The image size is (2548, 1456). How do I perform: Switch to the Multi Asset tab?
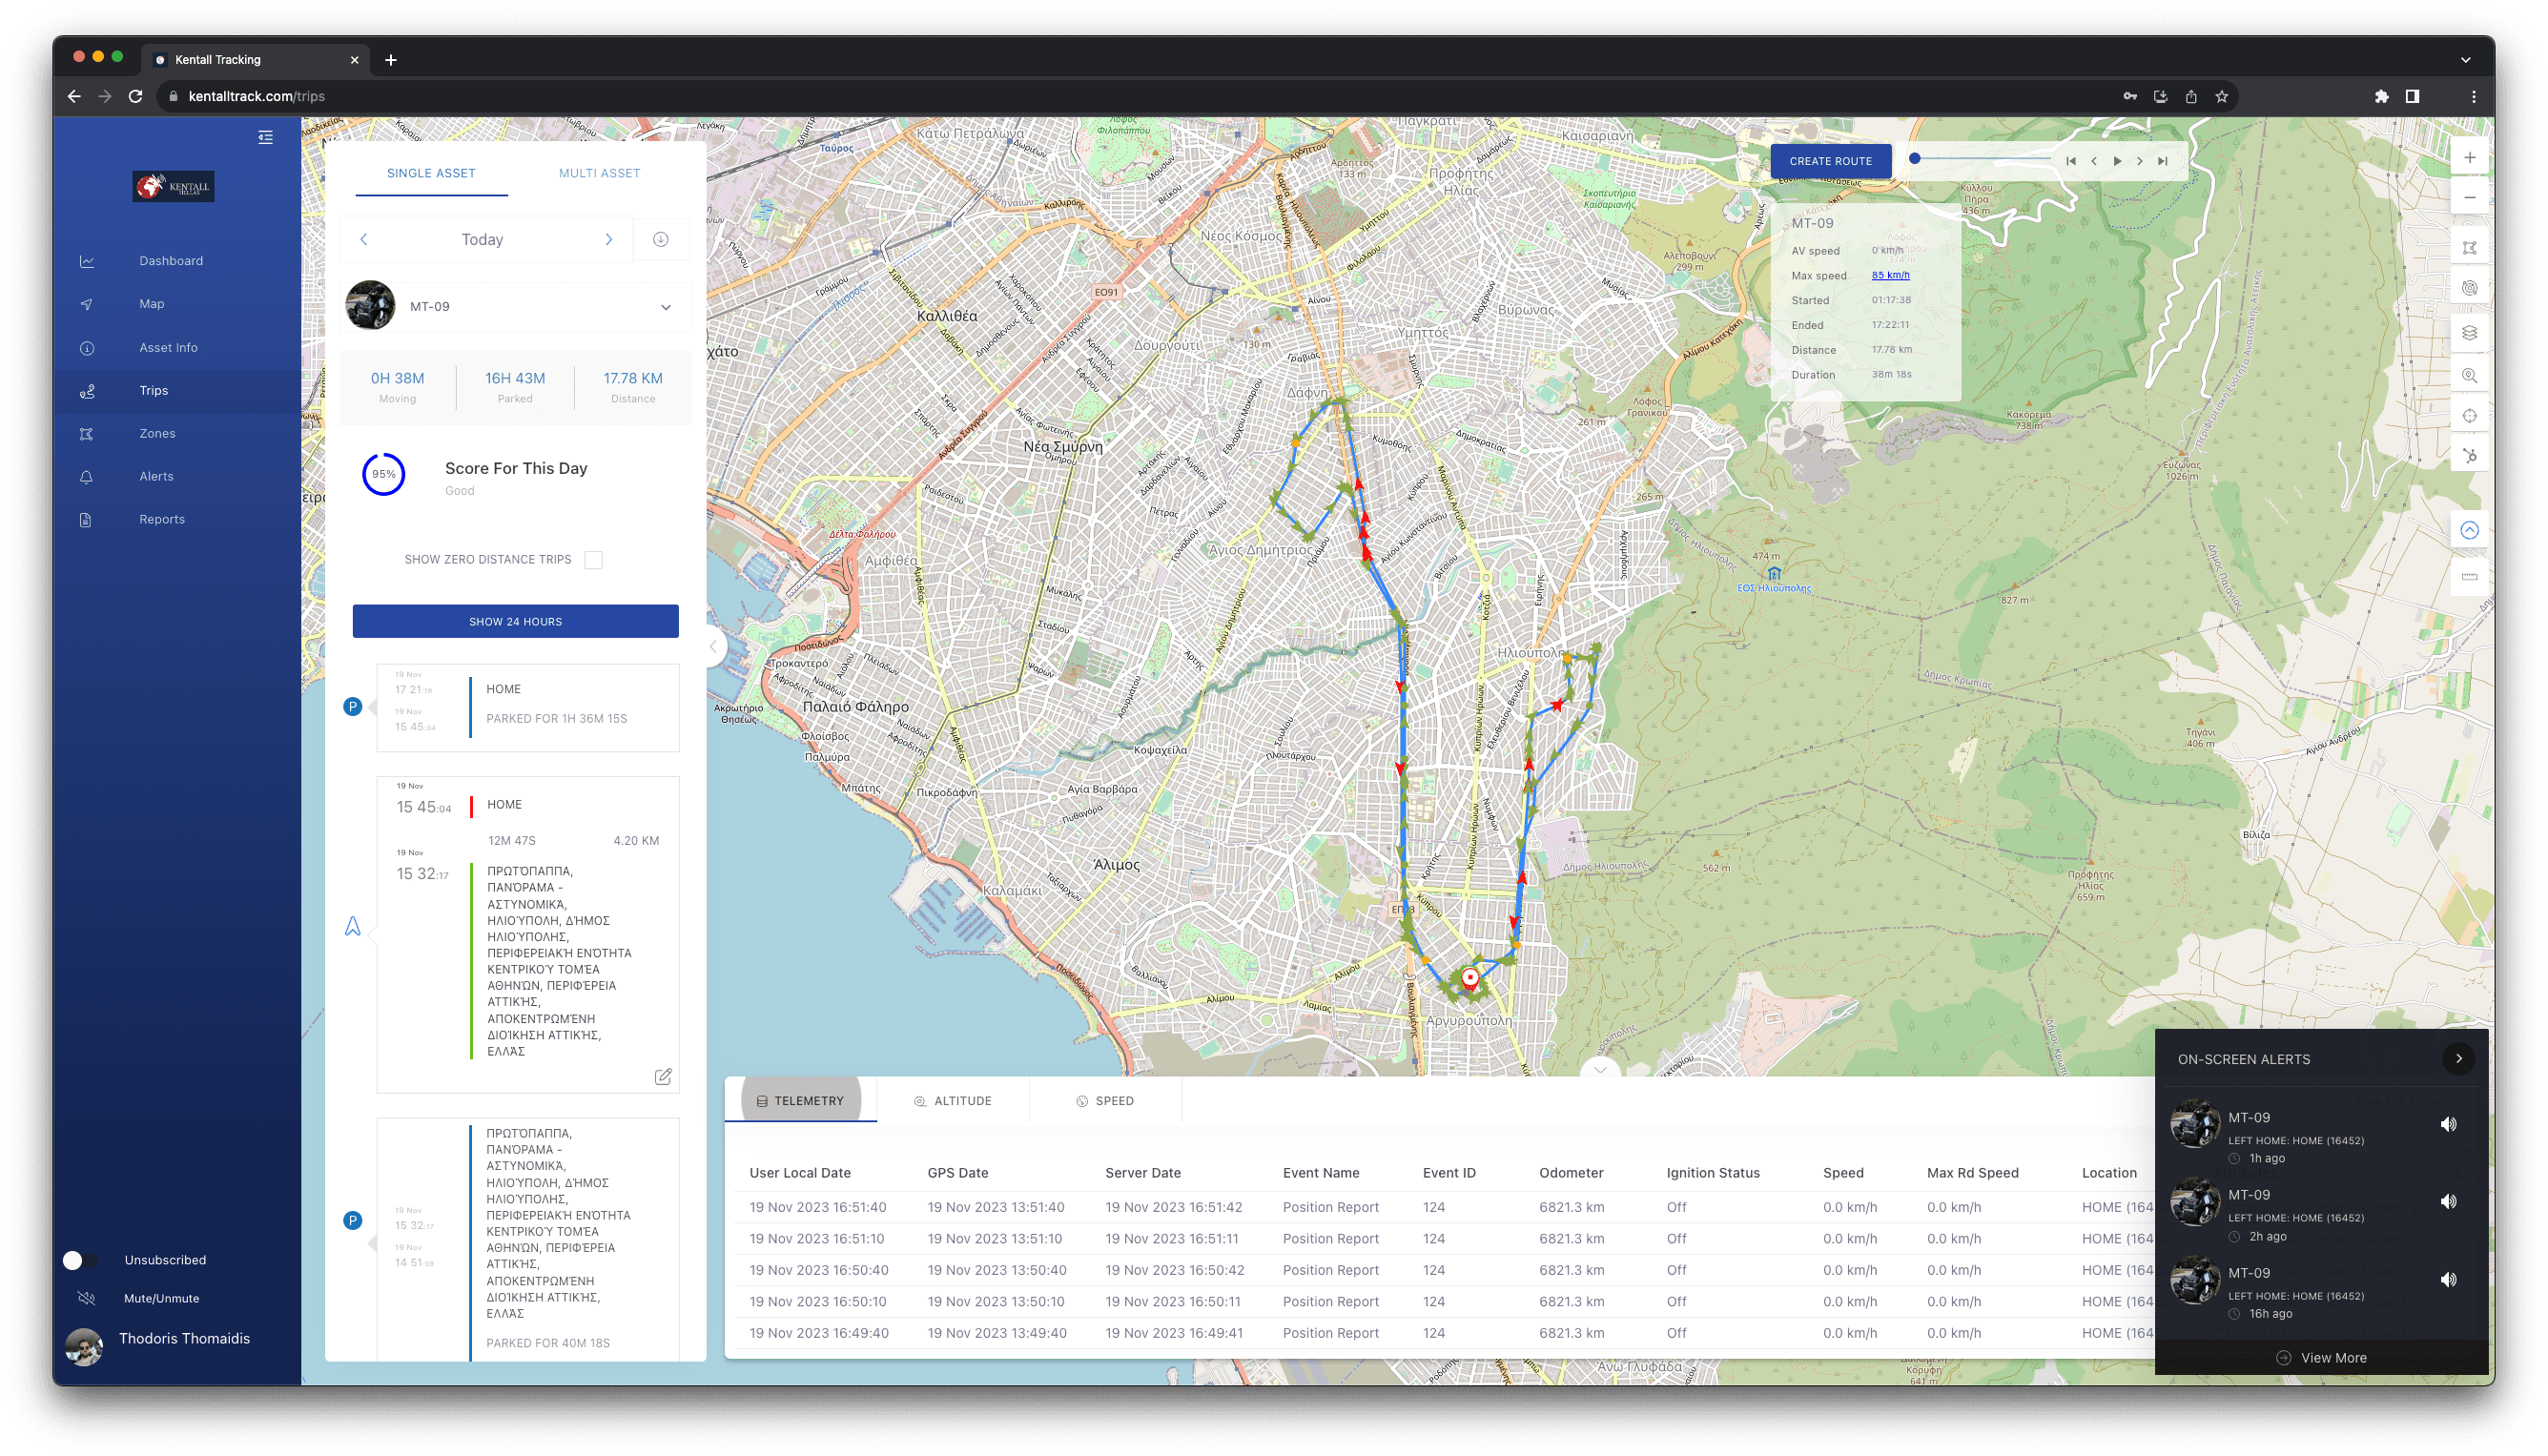[599, 173]
